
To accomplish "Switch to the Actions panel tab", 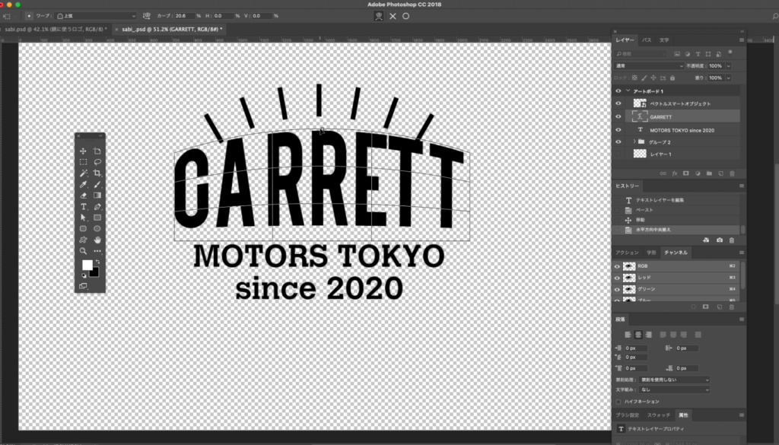I will (627, 253).
